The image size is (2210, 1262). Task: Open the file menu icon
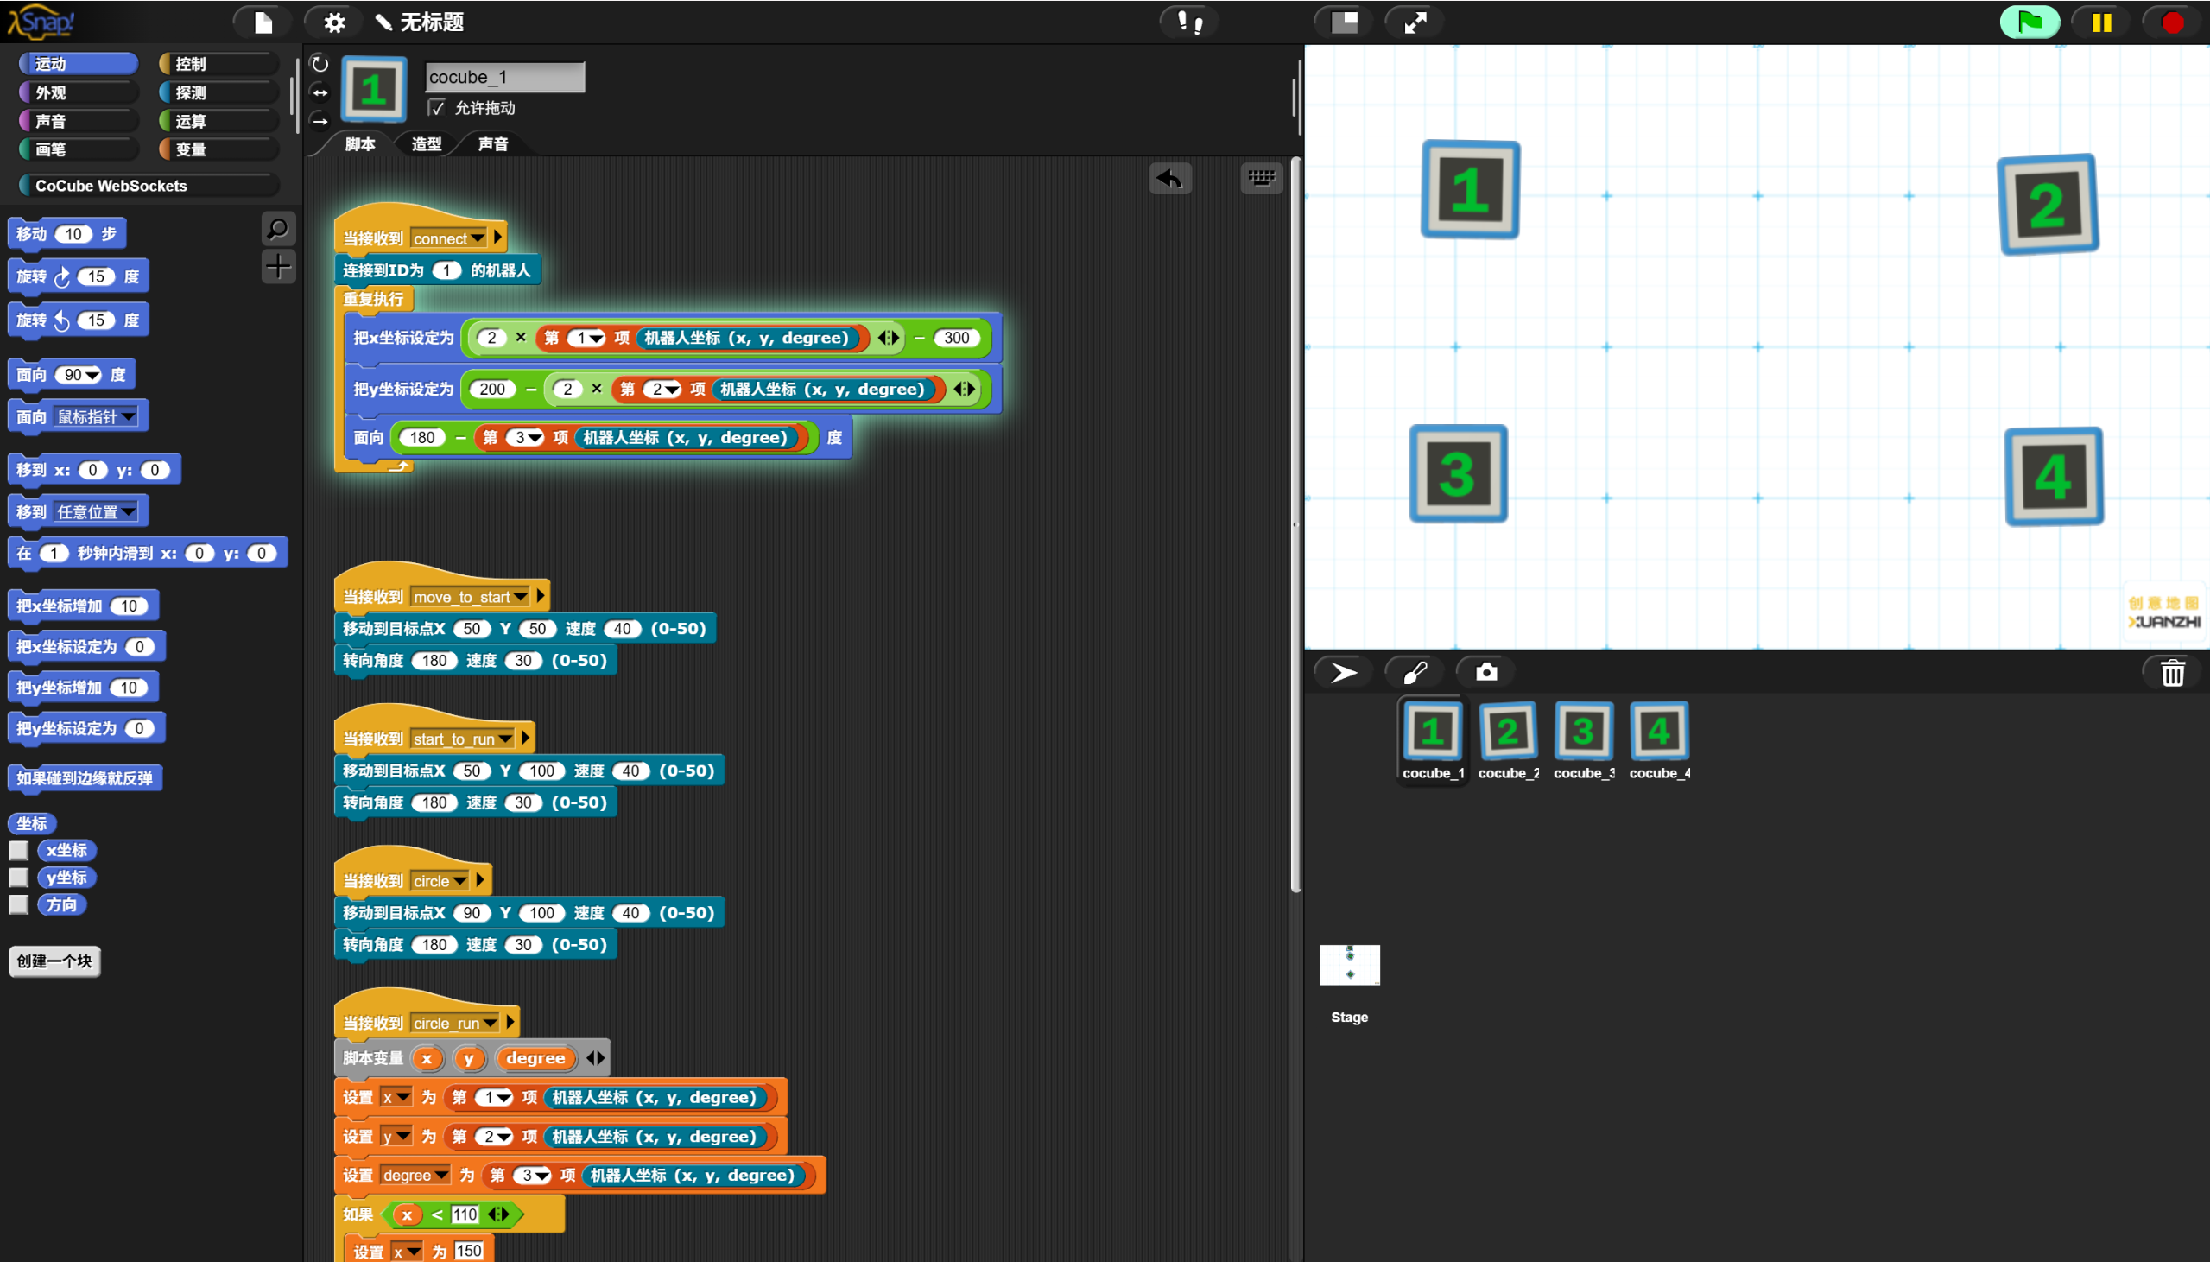pyautogui.click(x=263, y=22)
